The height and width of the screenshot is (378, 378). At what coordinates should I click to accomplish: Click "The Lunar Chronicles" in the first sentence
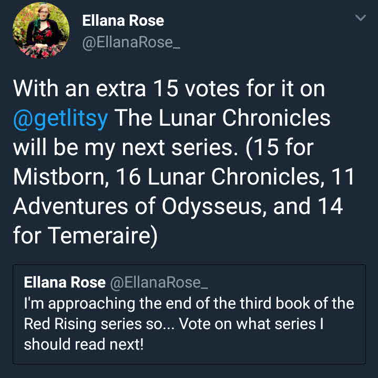click(x=222, y=118)
